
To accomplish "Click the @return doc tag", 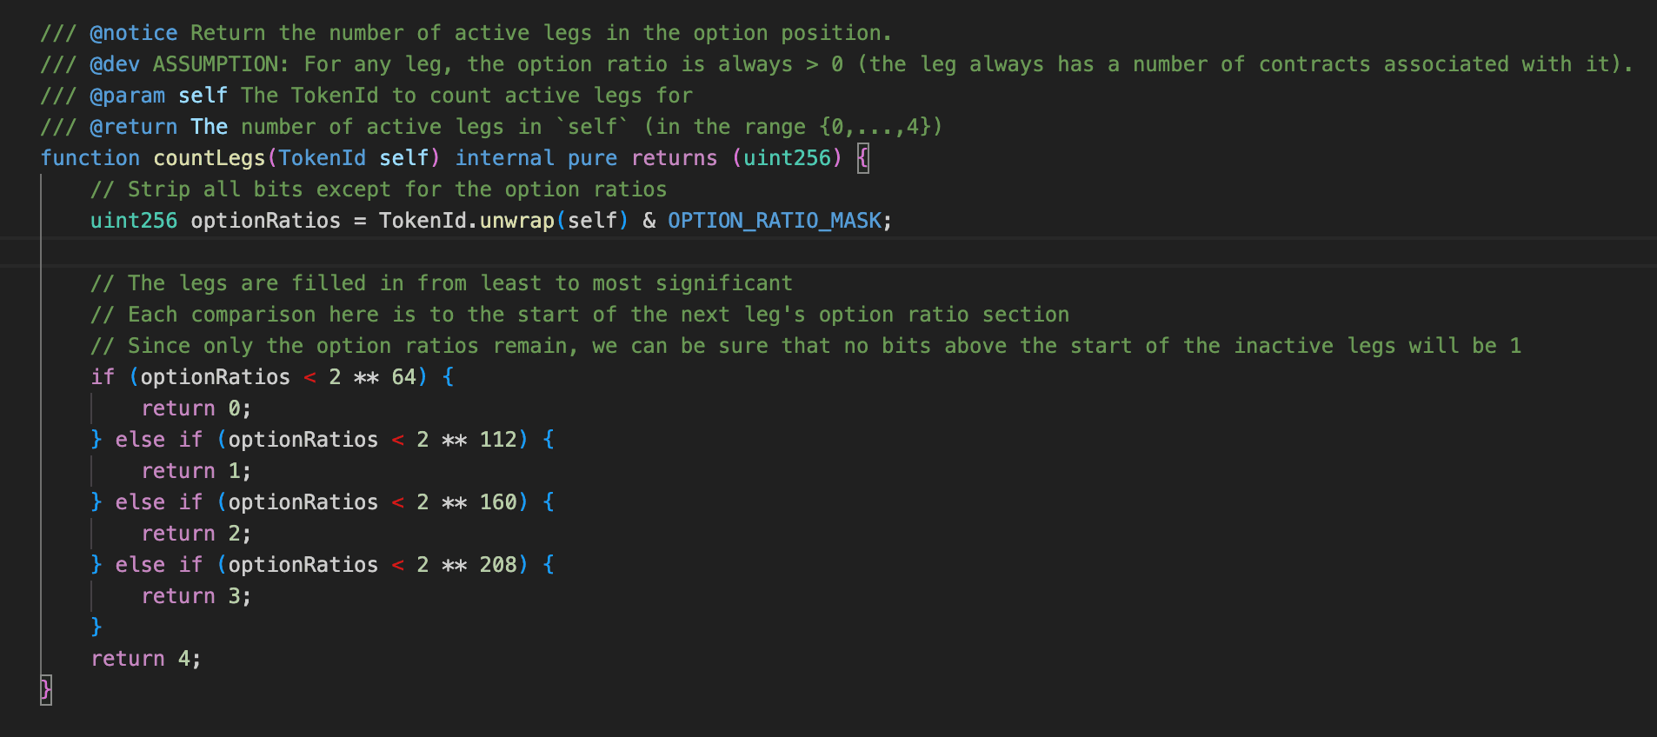I will (x=133, y=127).
